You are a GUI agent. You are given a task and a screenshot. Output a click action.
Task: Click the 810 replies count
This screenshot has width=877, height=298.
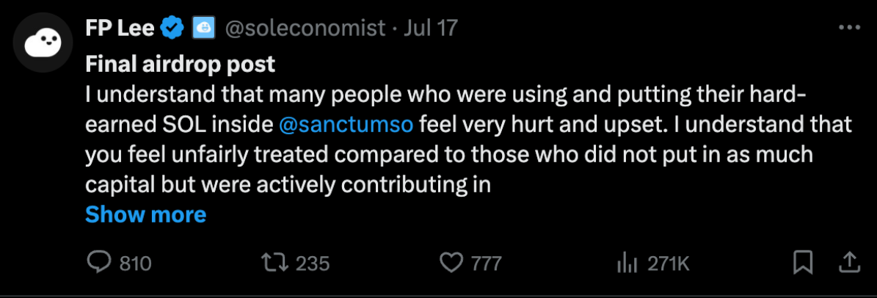pyautogui.click(x=135, y=263)
